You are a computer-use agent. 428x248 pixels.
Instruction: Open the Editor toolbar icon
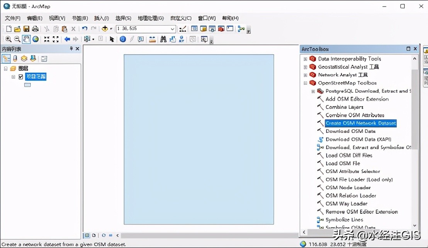pyautogui.click(x=183, y=29)
